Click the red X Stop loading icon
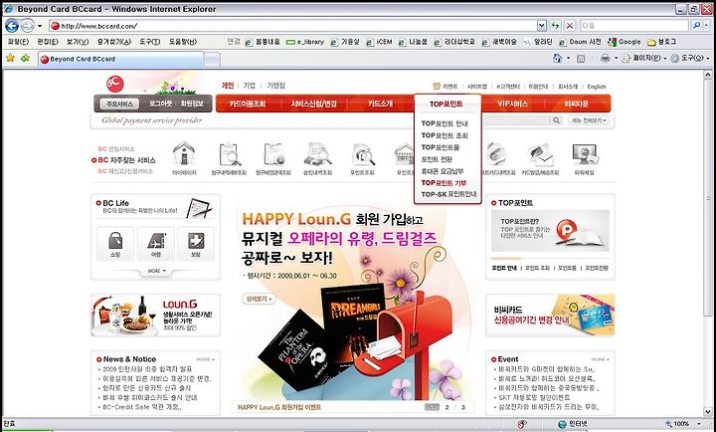 pos(570,26)
